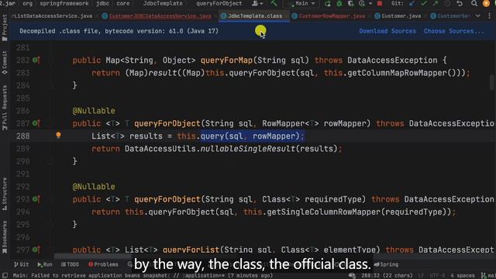This screenshot has height=279, width=496.
Task: Open the Run tool window at the bottom
Action: click(x=45, y=264)
